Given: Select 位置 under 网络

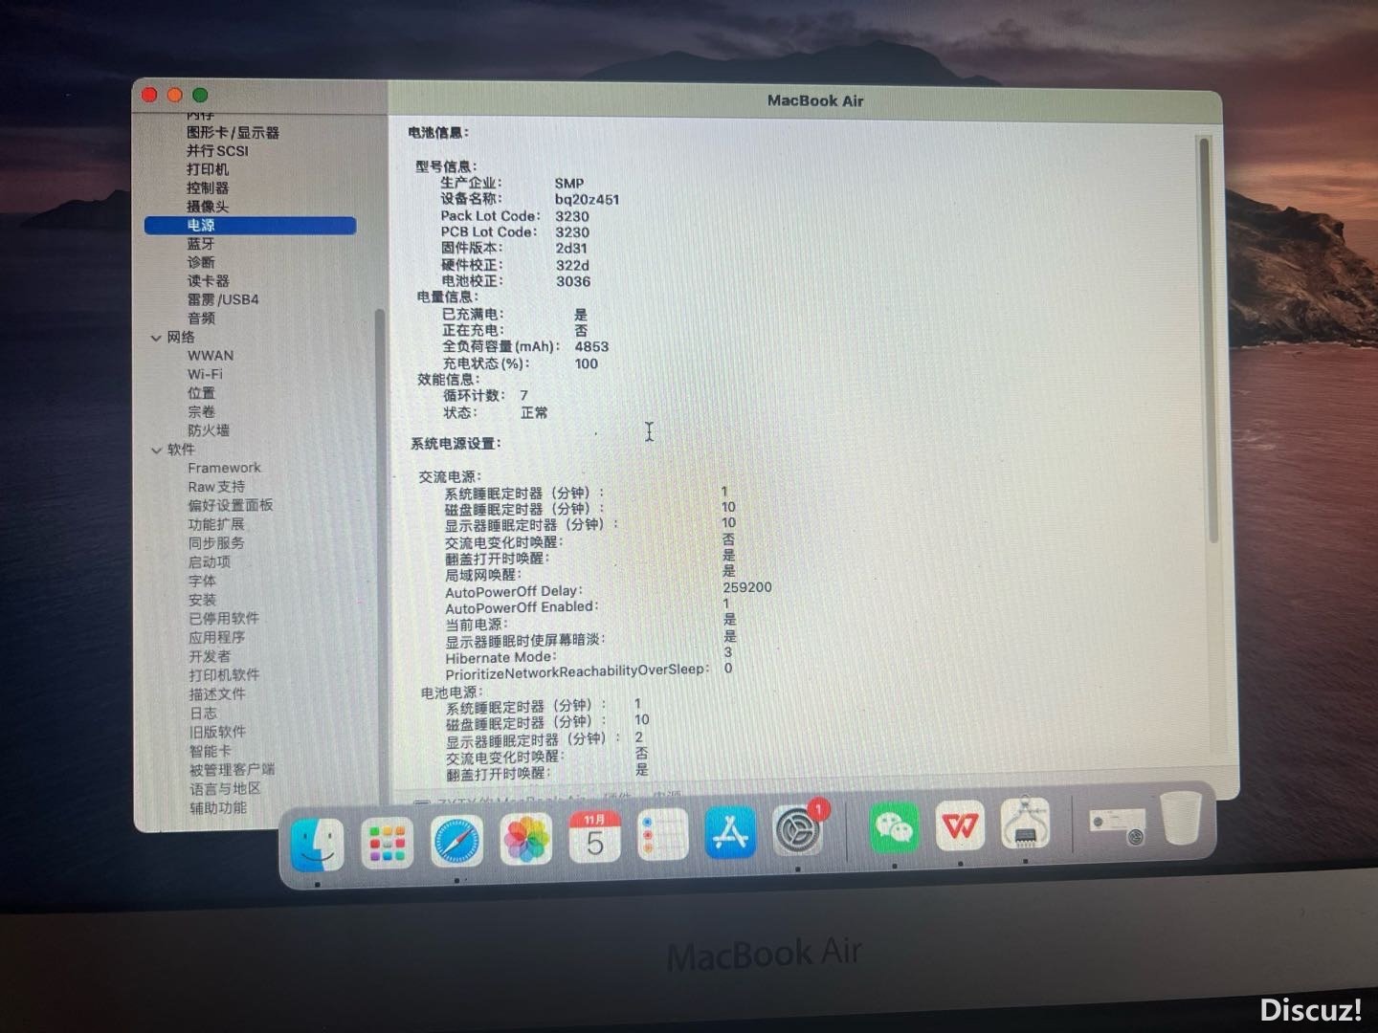Looking at the screenshot, I should [201, 393].
